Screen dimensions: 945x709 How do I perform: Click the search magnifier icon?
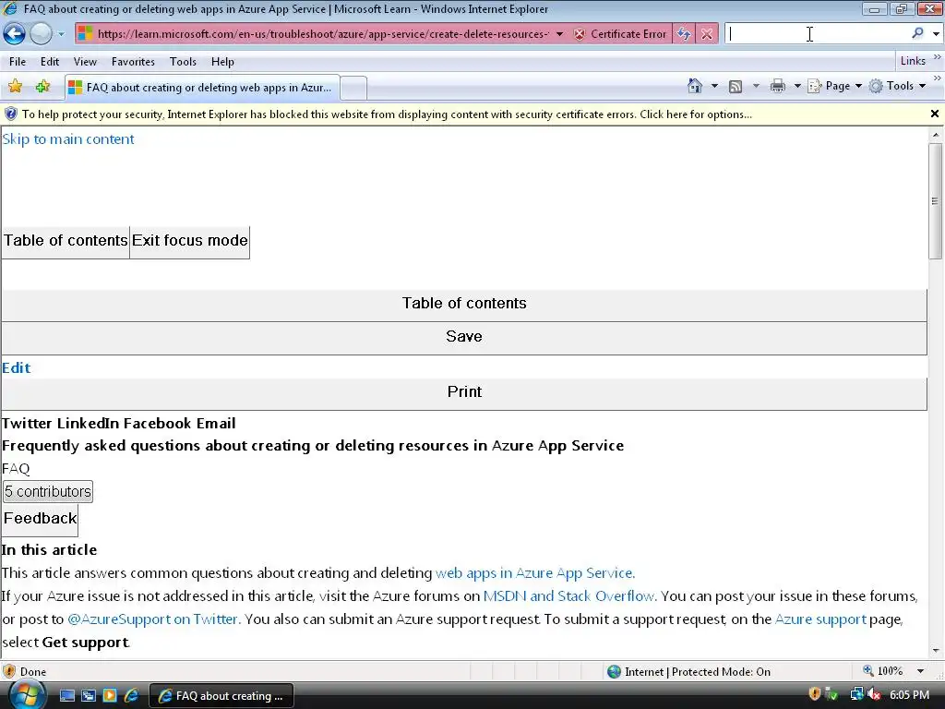click(x=917, y=34)
